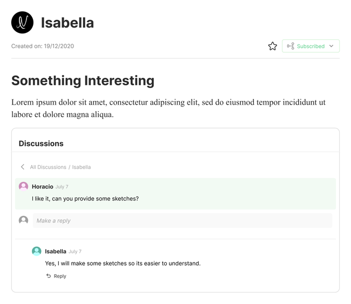The width and height of the screenshot is (351, 304).
Task: Click the Subscribed button
Action: coord(310,46)
